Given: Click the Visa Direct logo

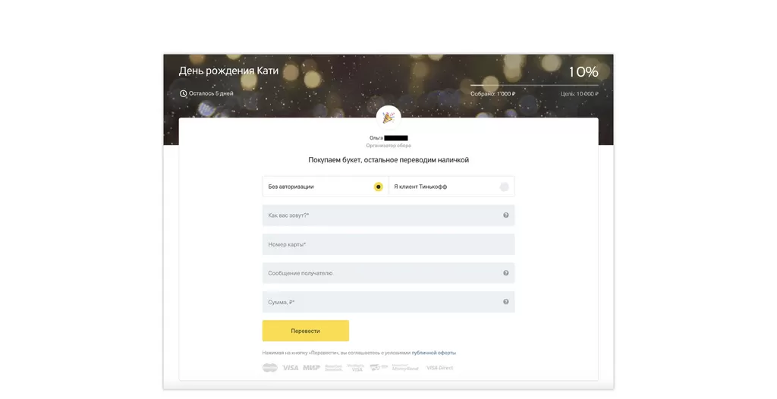Looking at the screenshot, I should [x=439, y=368].
